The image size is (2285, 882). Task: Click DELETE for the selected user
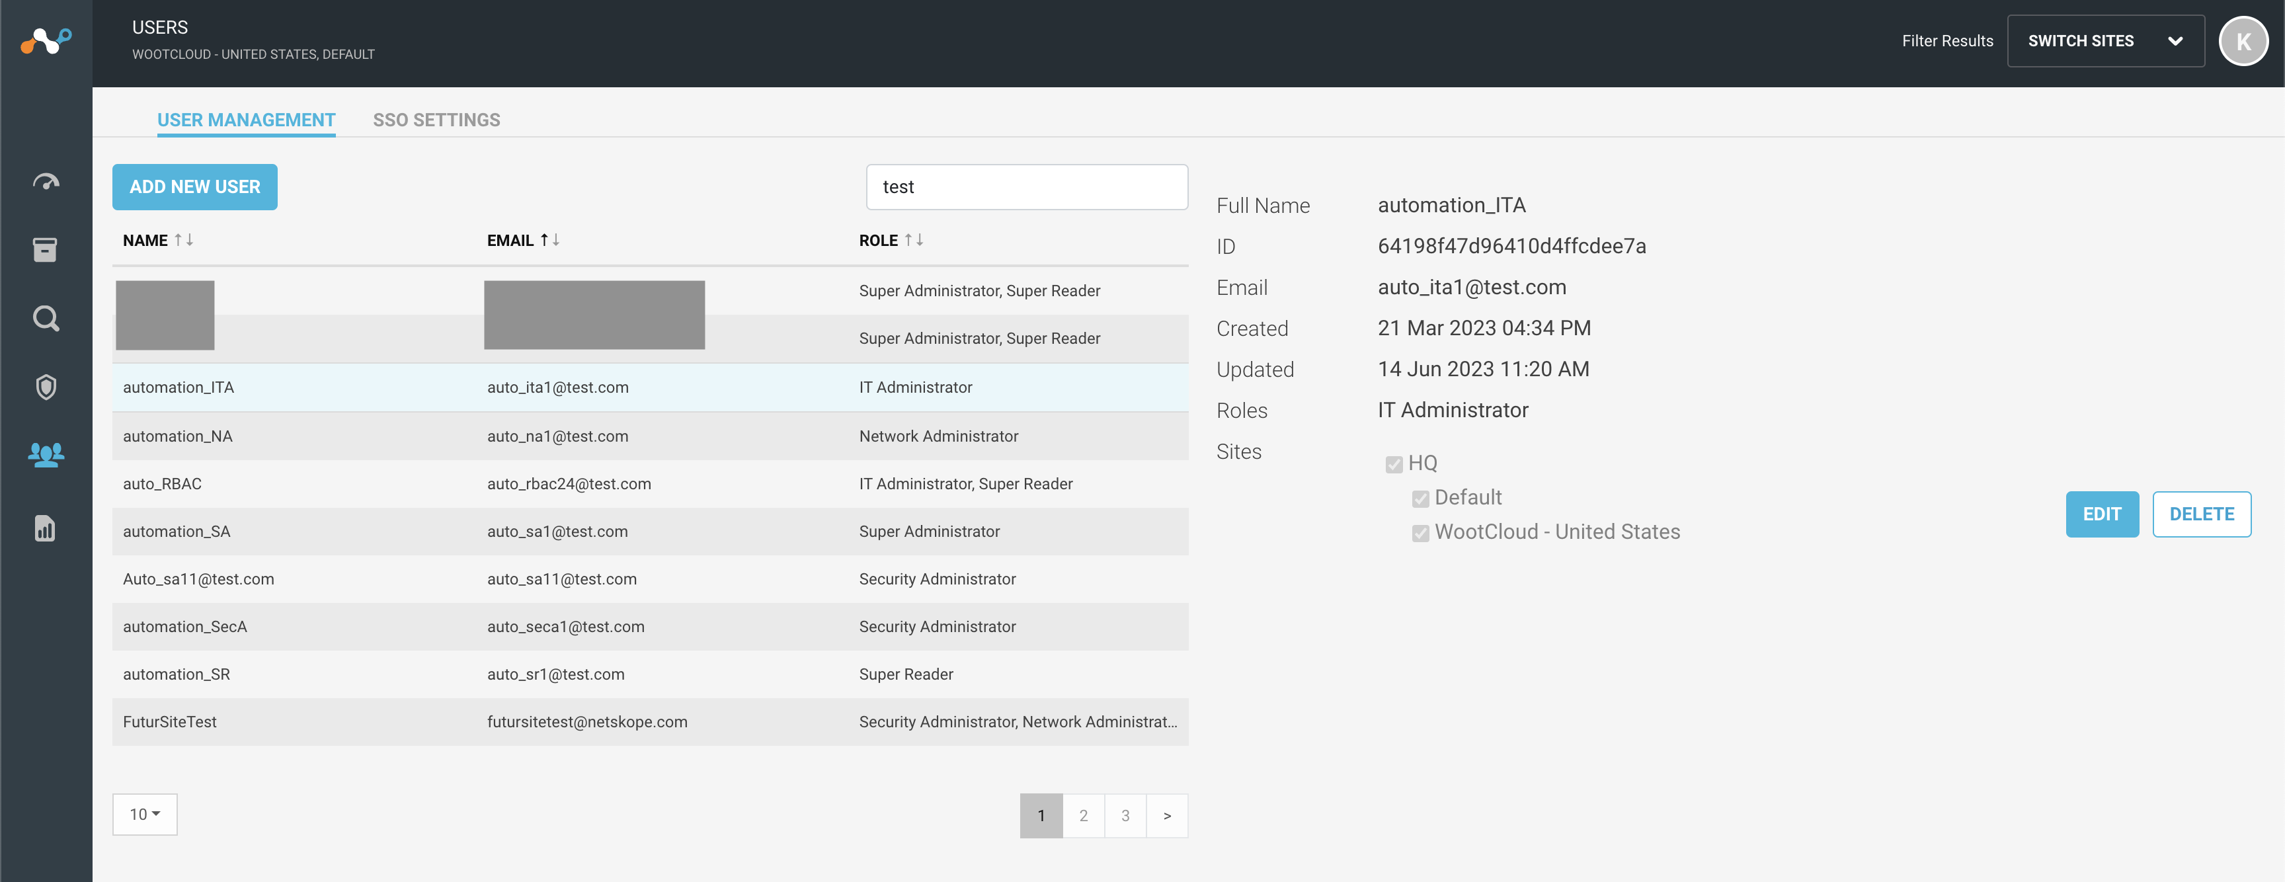[2202, 514]
